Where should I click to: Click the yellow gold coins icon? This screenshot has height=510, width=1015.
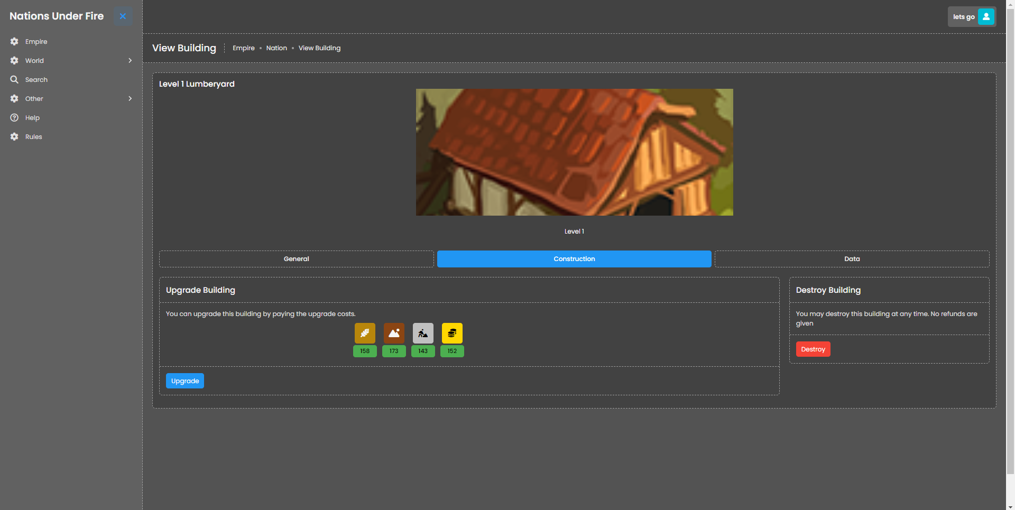(452, 333)
